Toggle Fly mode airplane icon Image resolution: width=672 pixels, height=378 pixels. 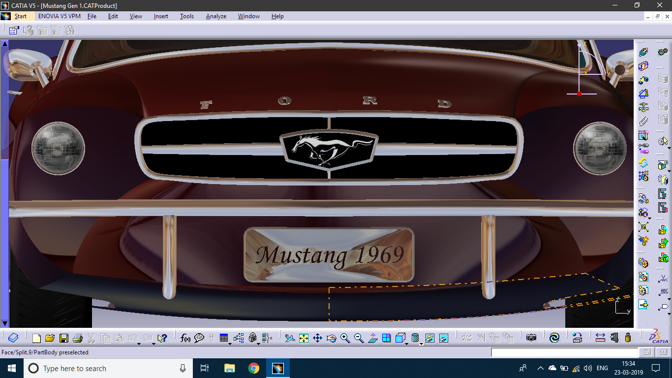pos(290,338)
